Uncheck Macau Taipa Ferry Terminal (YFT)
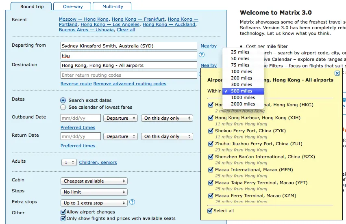Viewport: 346px width, 224px height. coord(211,183)
